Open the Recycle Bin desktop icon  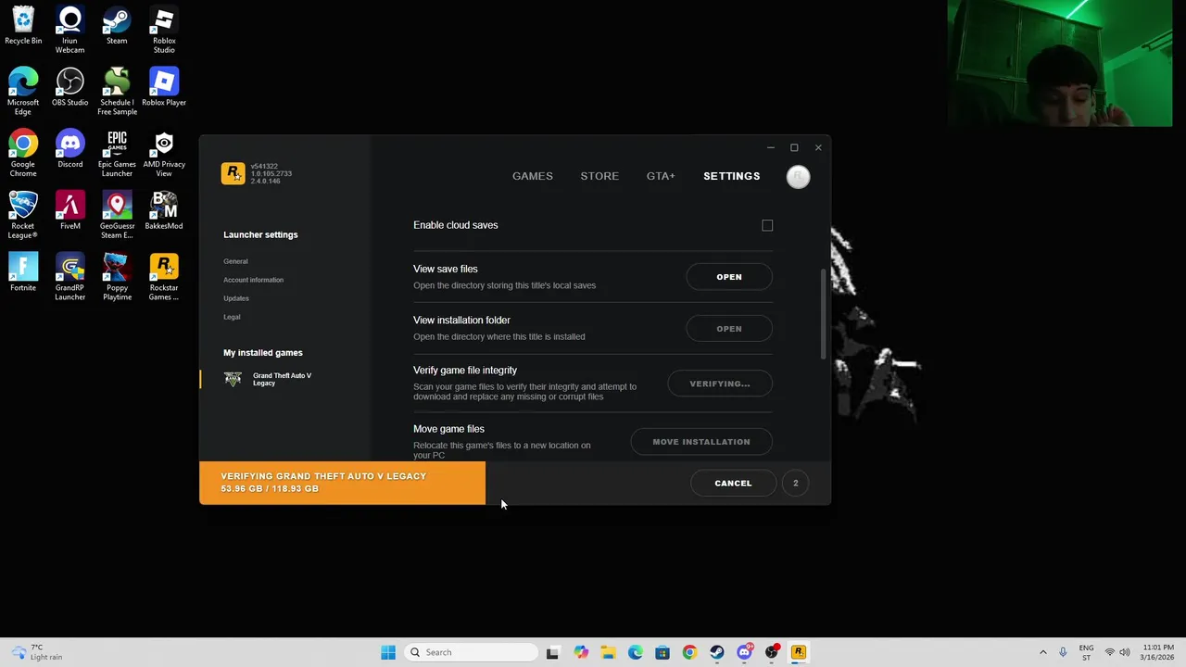(23, 26)
